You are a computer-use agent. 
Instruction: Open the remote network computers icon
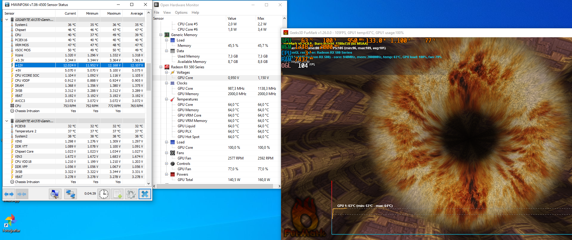pyautogui.click(x=71, y=194)
